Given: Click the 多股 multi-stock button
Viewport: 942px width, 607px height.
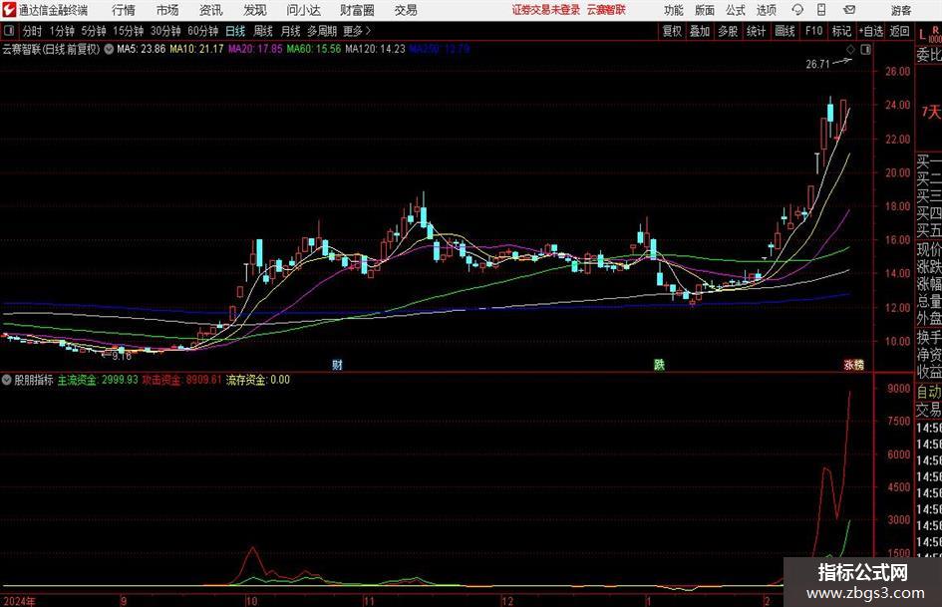Looking at the screenshot, I should [x=728, y=31].
